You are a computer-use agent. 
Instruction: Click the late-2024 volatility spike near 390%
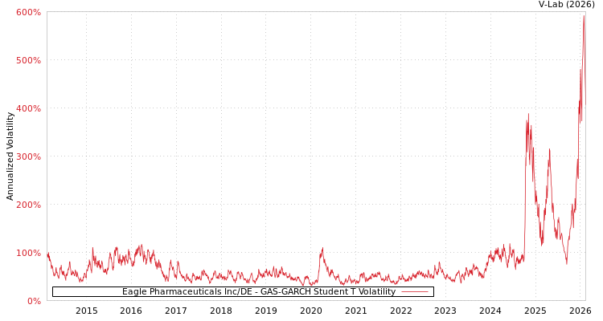tap(528, 114)
